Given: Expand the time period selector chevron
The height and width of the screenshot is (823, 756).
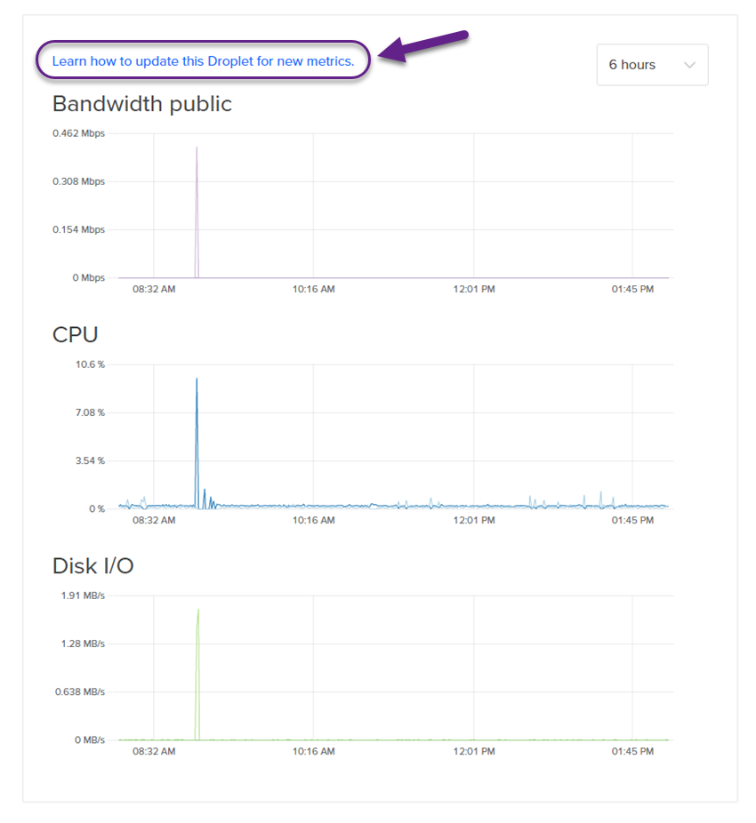Looking at the screenshot, I should 690,64.
